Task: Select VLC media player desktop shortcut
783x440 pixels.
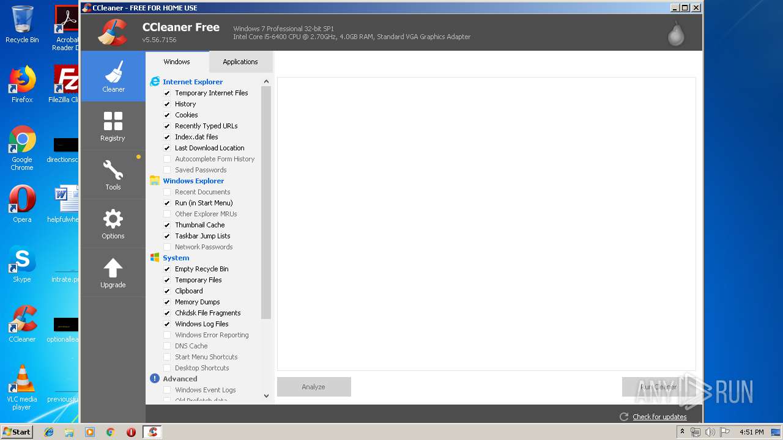Action: pyautogui.click(x=22, y=387)
